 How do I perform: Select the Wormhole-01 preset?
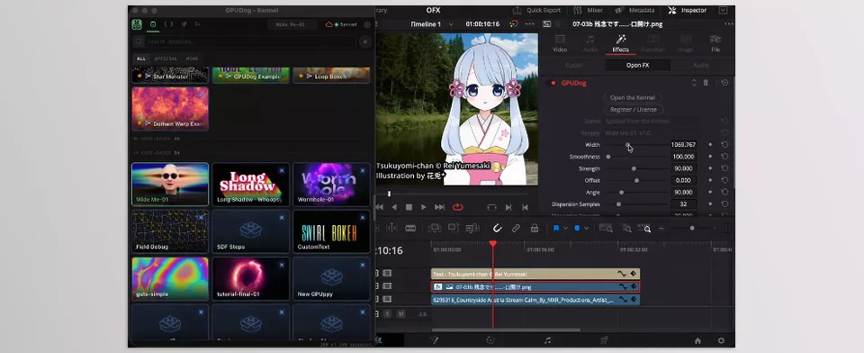(x=331, y=185)
